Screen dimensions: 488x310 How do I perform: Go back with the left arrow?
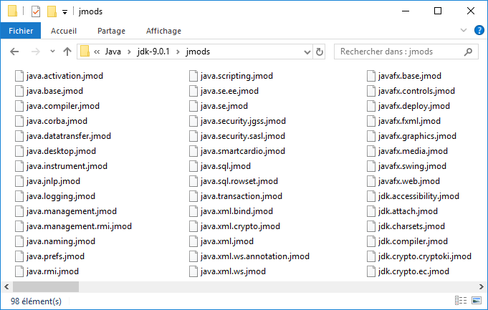14,52
